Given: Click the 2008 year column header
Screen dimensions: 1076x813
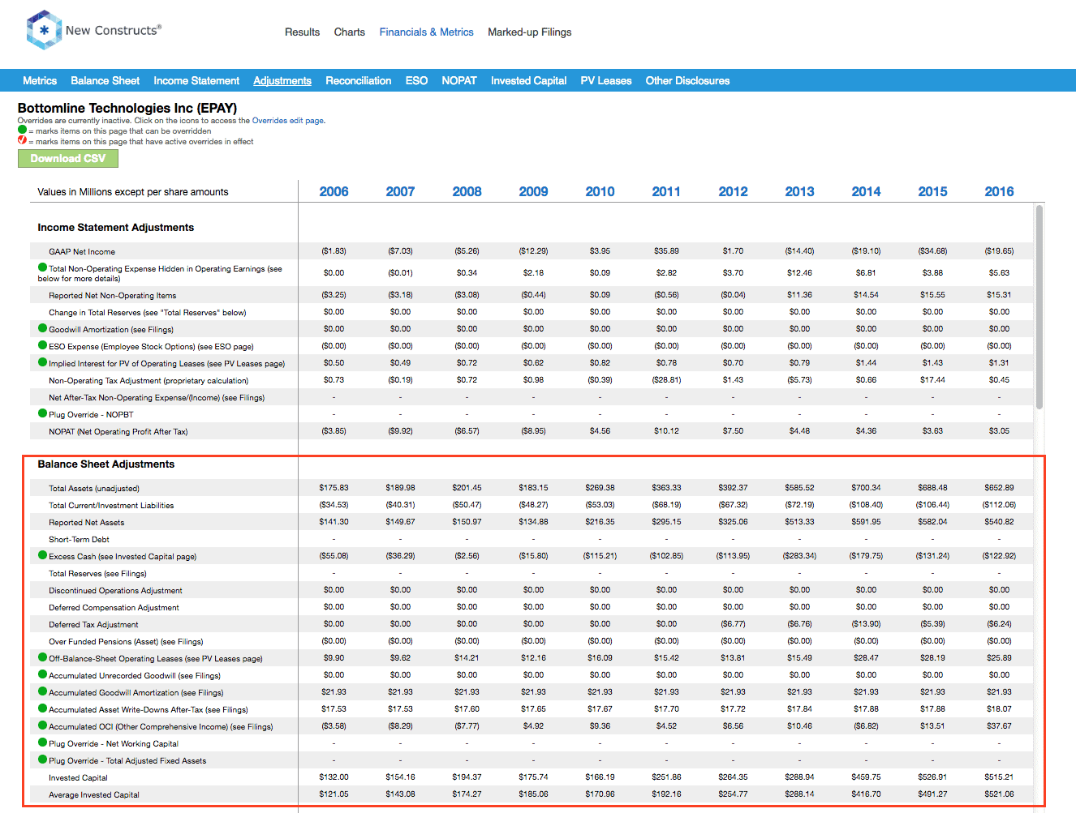Looking at the screenshot, I should tap(467, 191).
